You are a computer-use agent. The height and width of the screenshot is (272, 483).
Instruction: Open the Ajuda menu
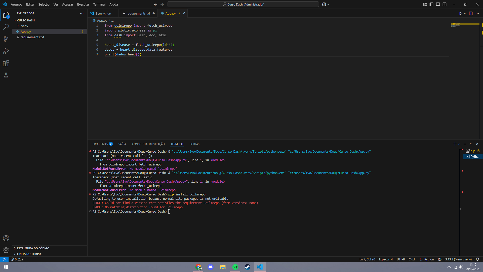pyautogui.click(x=113, y=4)
